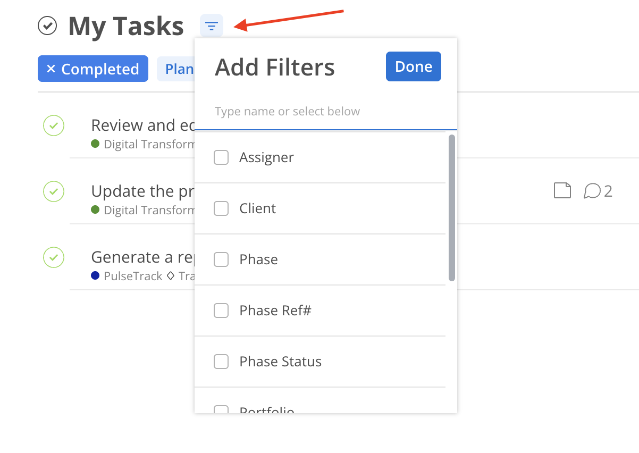Screen dimensions: 639x453
Task: Click the Done button in Add Filters
Action: pos(414,66)
